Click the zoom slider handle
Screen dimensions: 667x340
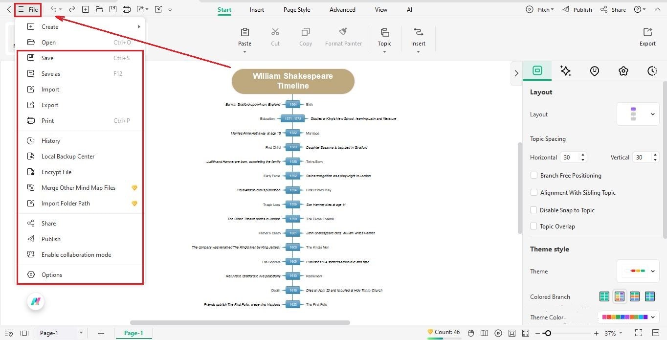coord(548,333)
